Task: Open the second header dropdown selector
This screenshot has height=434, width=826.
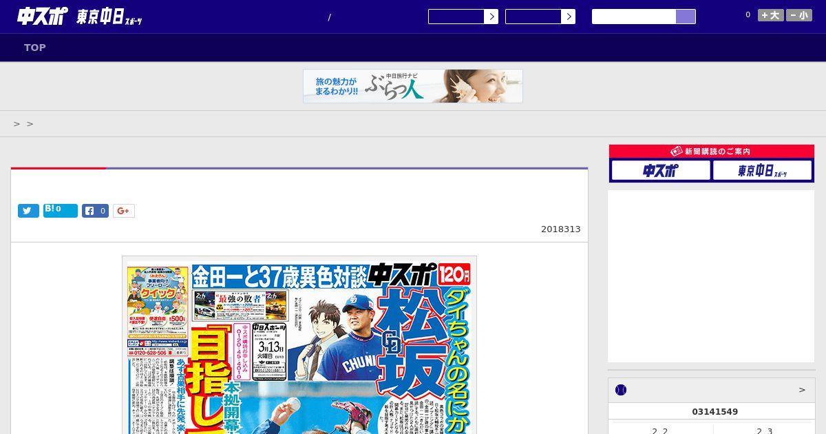Action: (540, 17)
